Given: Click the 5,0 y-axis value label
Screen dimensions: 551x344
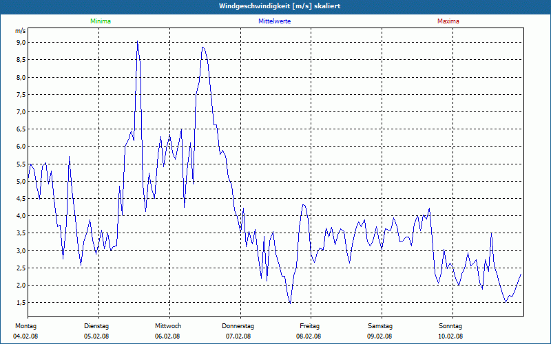Looking at the screenshot, I should pyautogui.click(x=21, y=182).
